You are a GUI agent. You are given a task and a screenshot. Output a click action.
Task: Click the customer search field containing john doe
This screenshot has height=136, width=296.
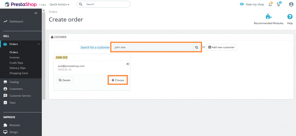click(x=153, y=47)
